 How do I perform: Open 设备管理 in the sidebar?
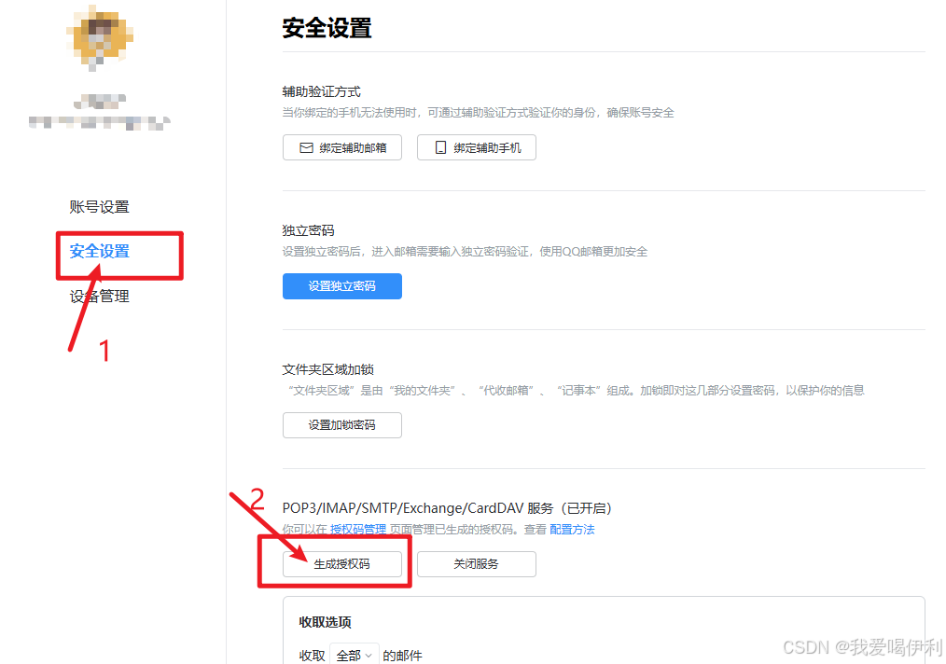click(99, 297)
